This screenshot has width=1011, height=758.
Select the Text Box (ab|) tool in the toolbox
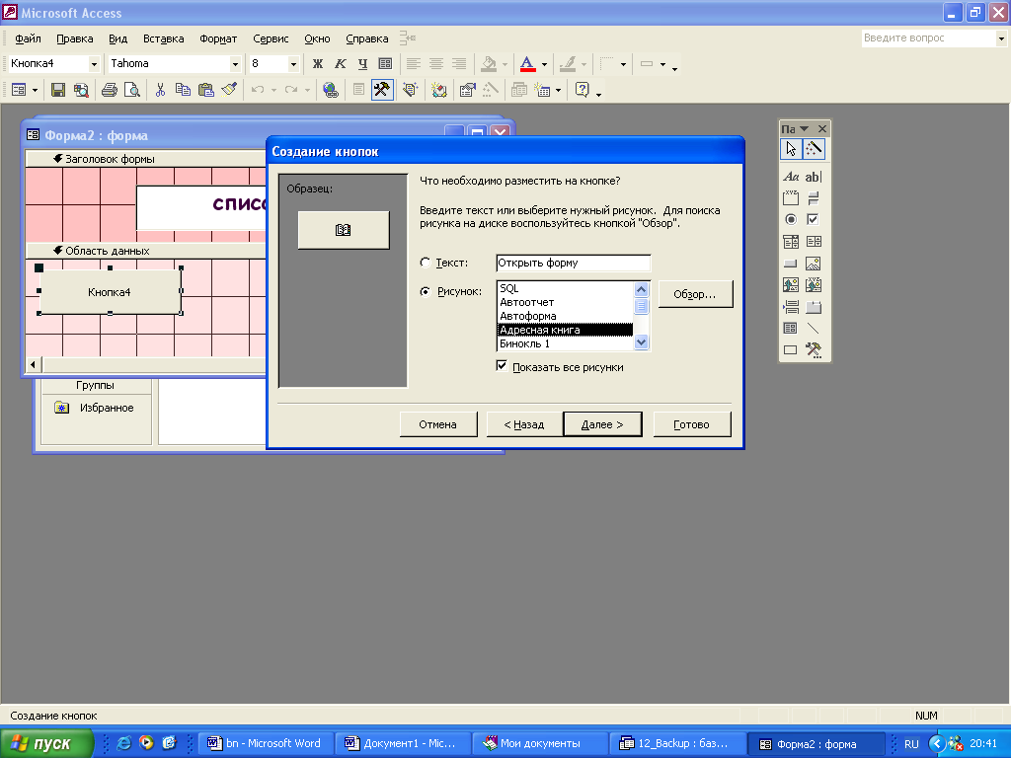click(x=814, y=177)
